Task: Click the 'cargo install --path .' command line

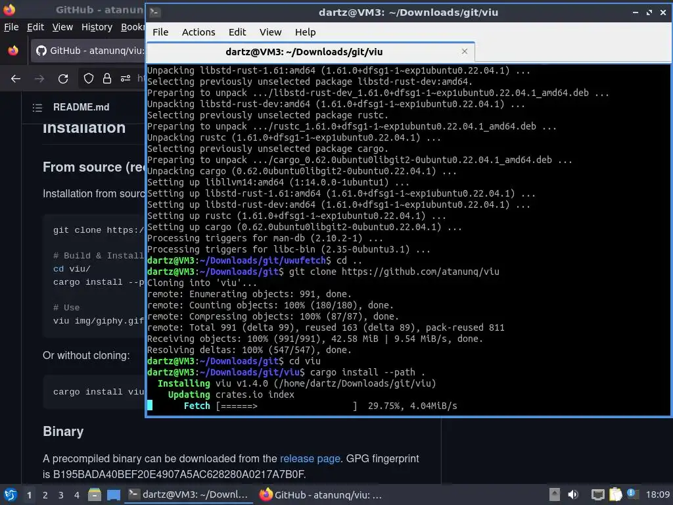Action: click(367, 372)
